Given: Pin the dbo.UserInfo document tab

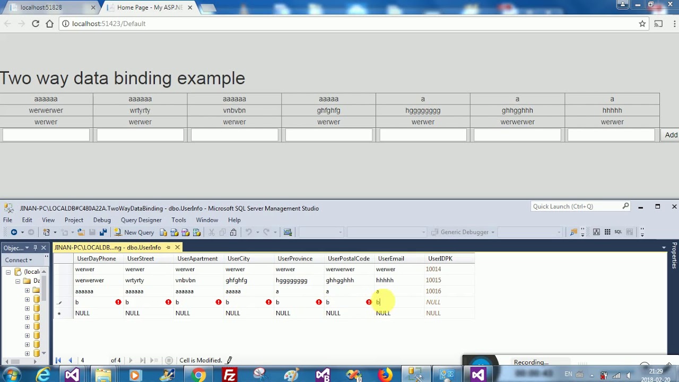Looking at the screenshot, I should 168,247.
